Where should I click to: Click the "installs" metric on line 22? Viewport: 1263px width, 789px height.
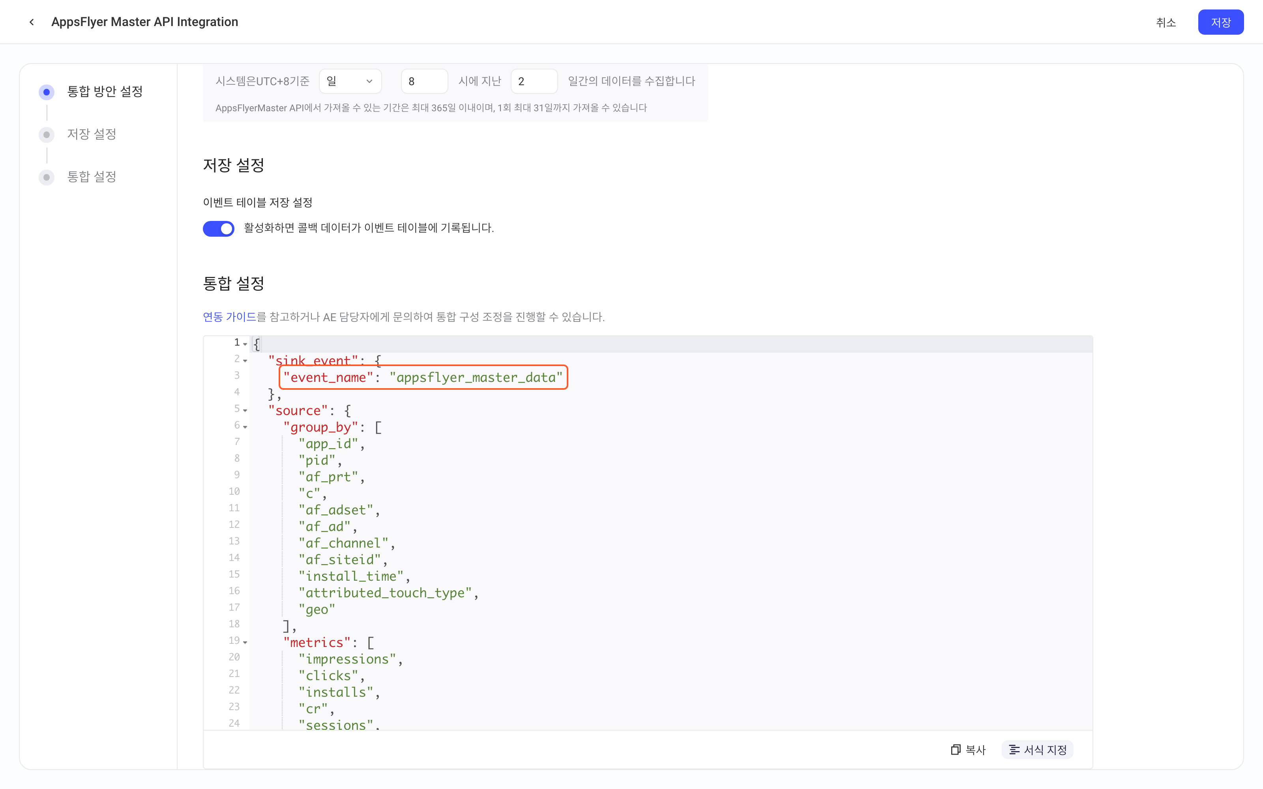click(x=335, y=692)
